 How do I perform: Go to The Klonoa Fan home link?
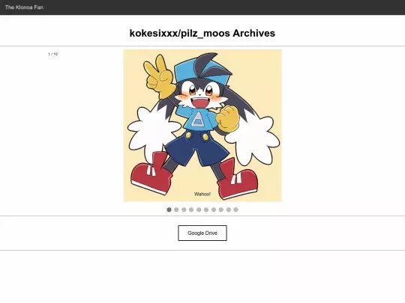(x=24, y=7)
